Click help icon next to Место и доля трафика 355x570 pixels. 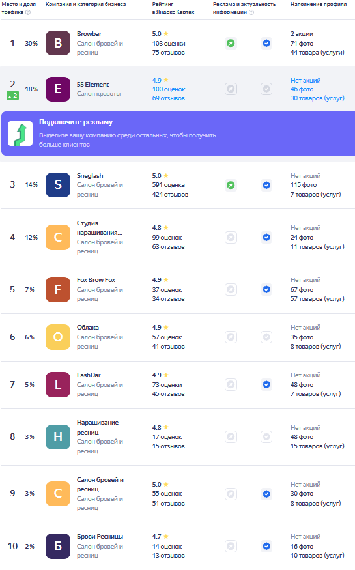[28, 12]
